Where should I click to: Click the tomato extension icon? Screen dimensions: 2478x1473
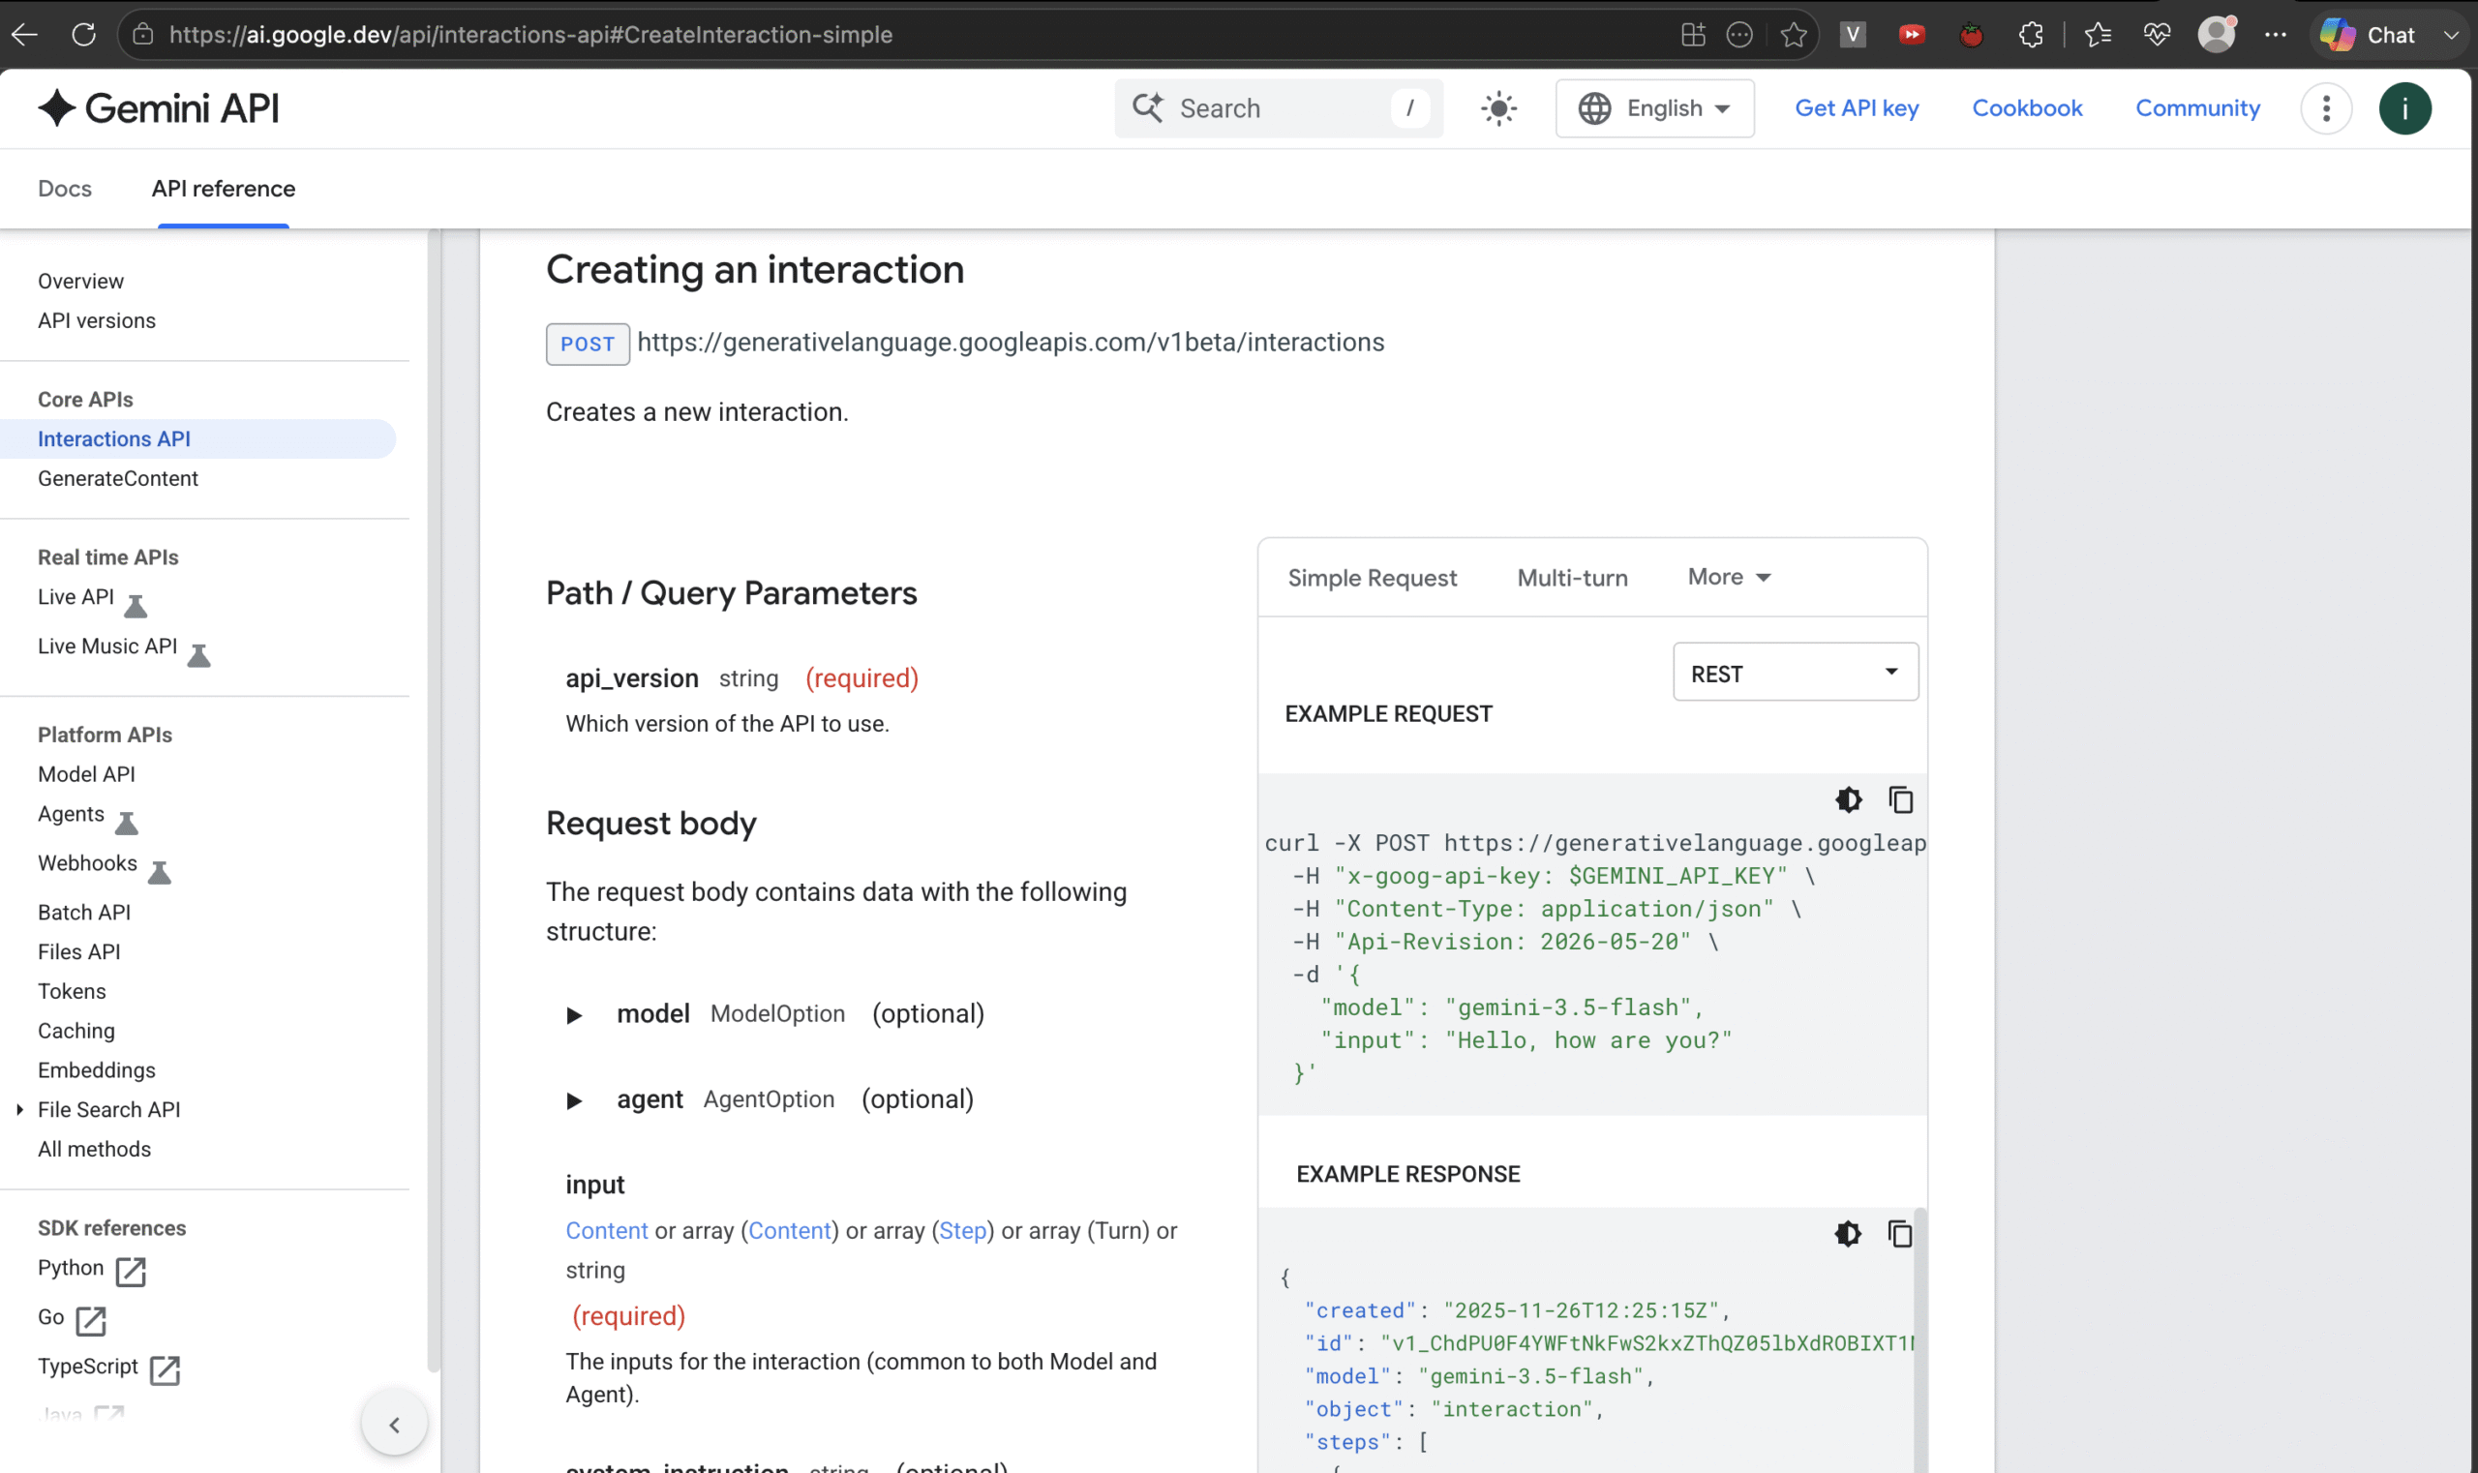click(x=1971, y=35)
